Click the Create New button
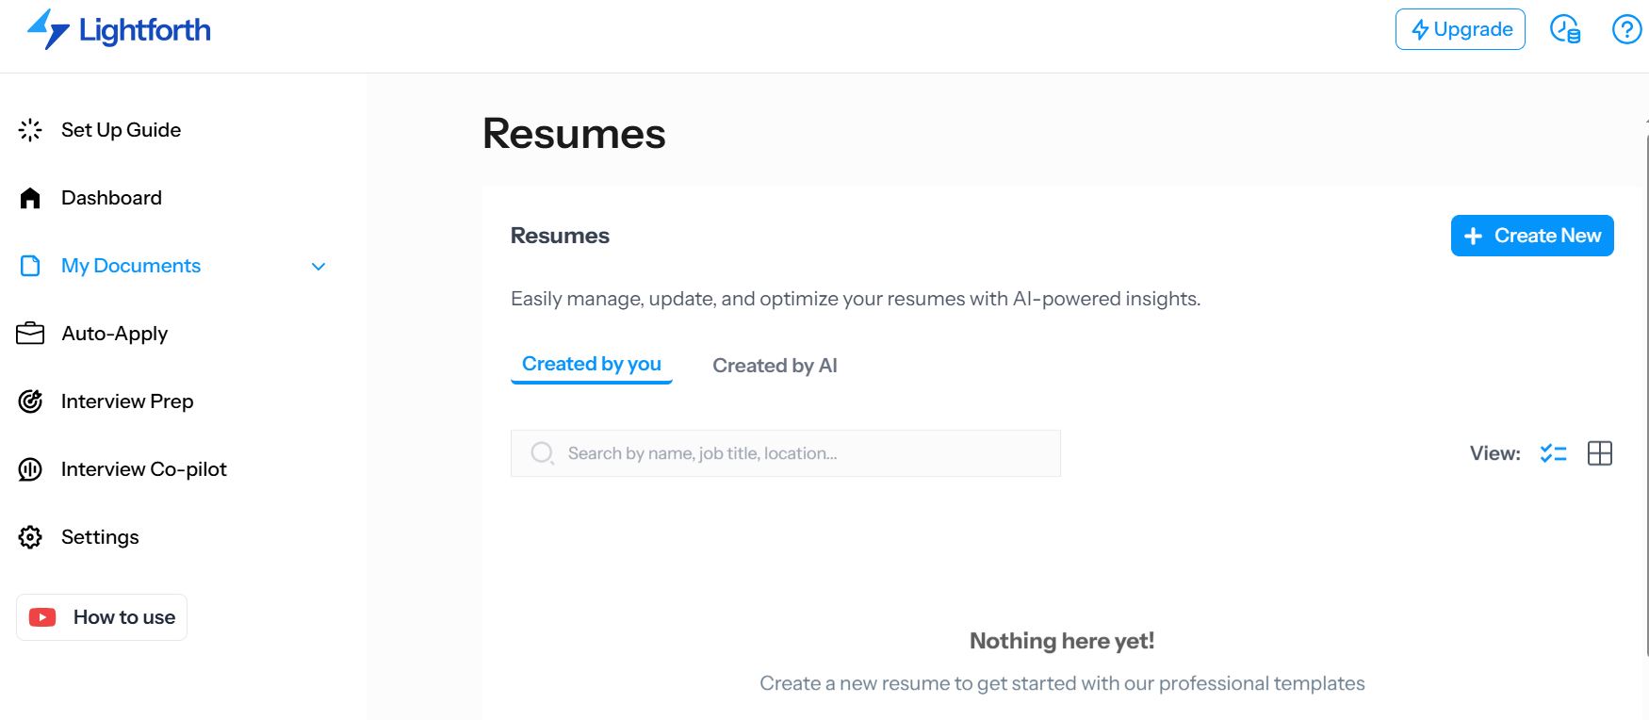This screenshot has width=1649, height=720. click(1532, 236)
